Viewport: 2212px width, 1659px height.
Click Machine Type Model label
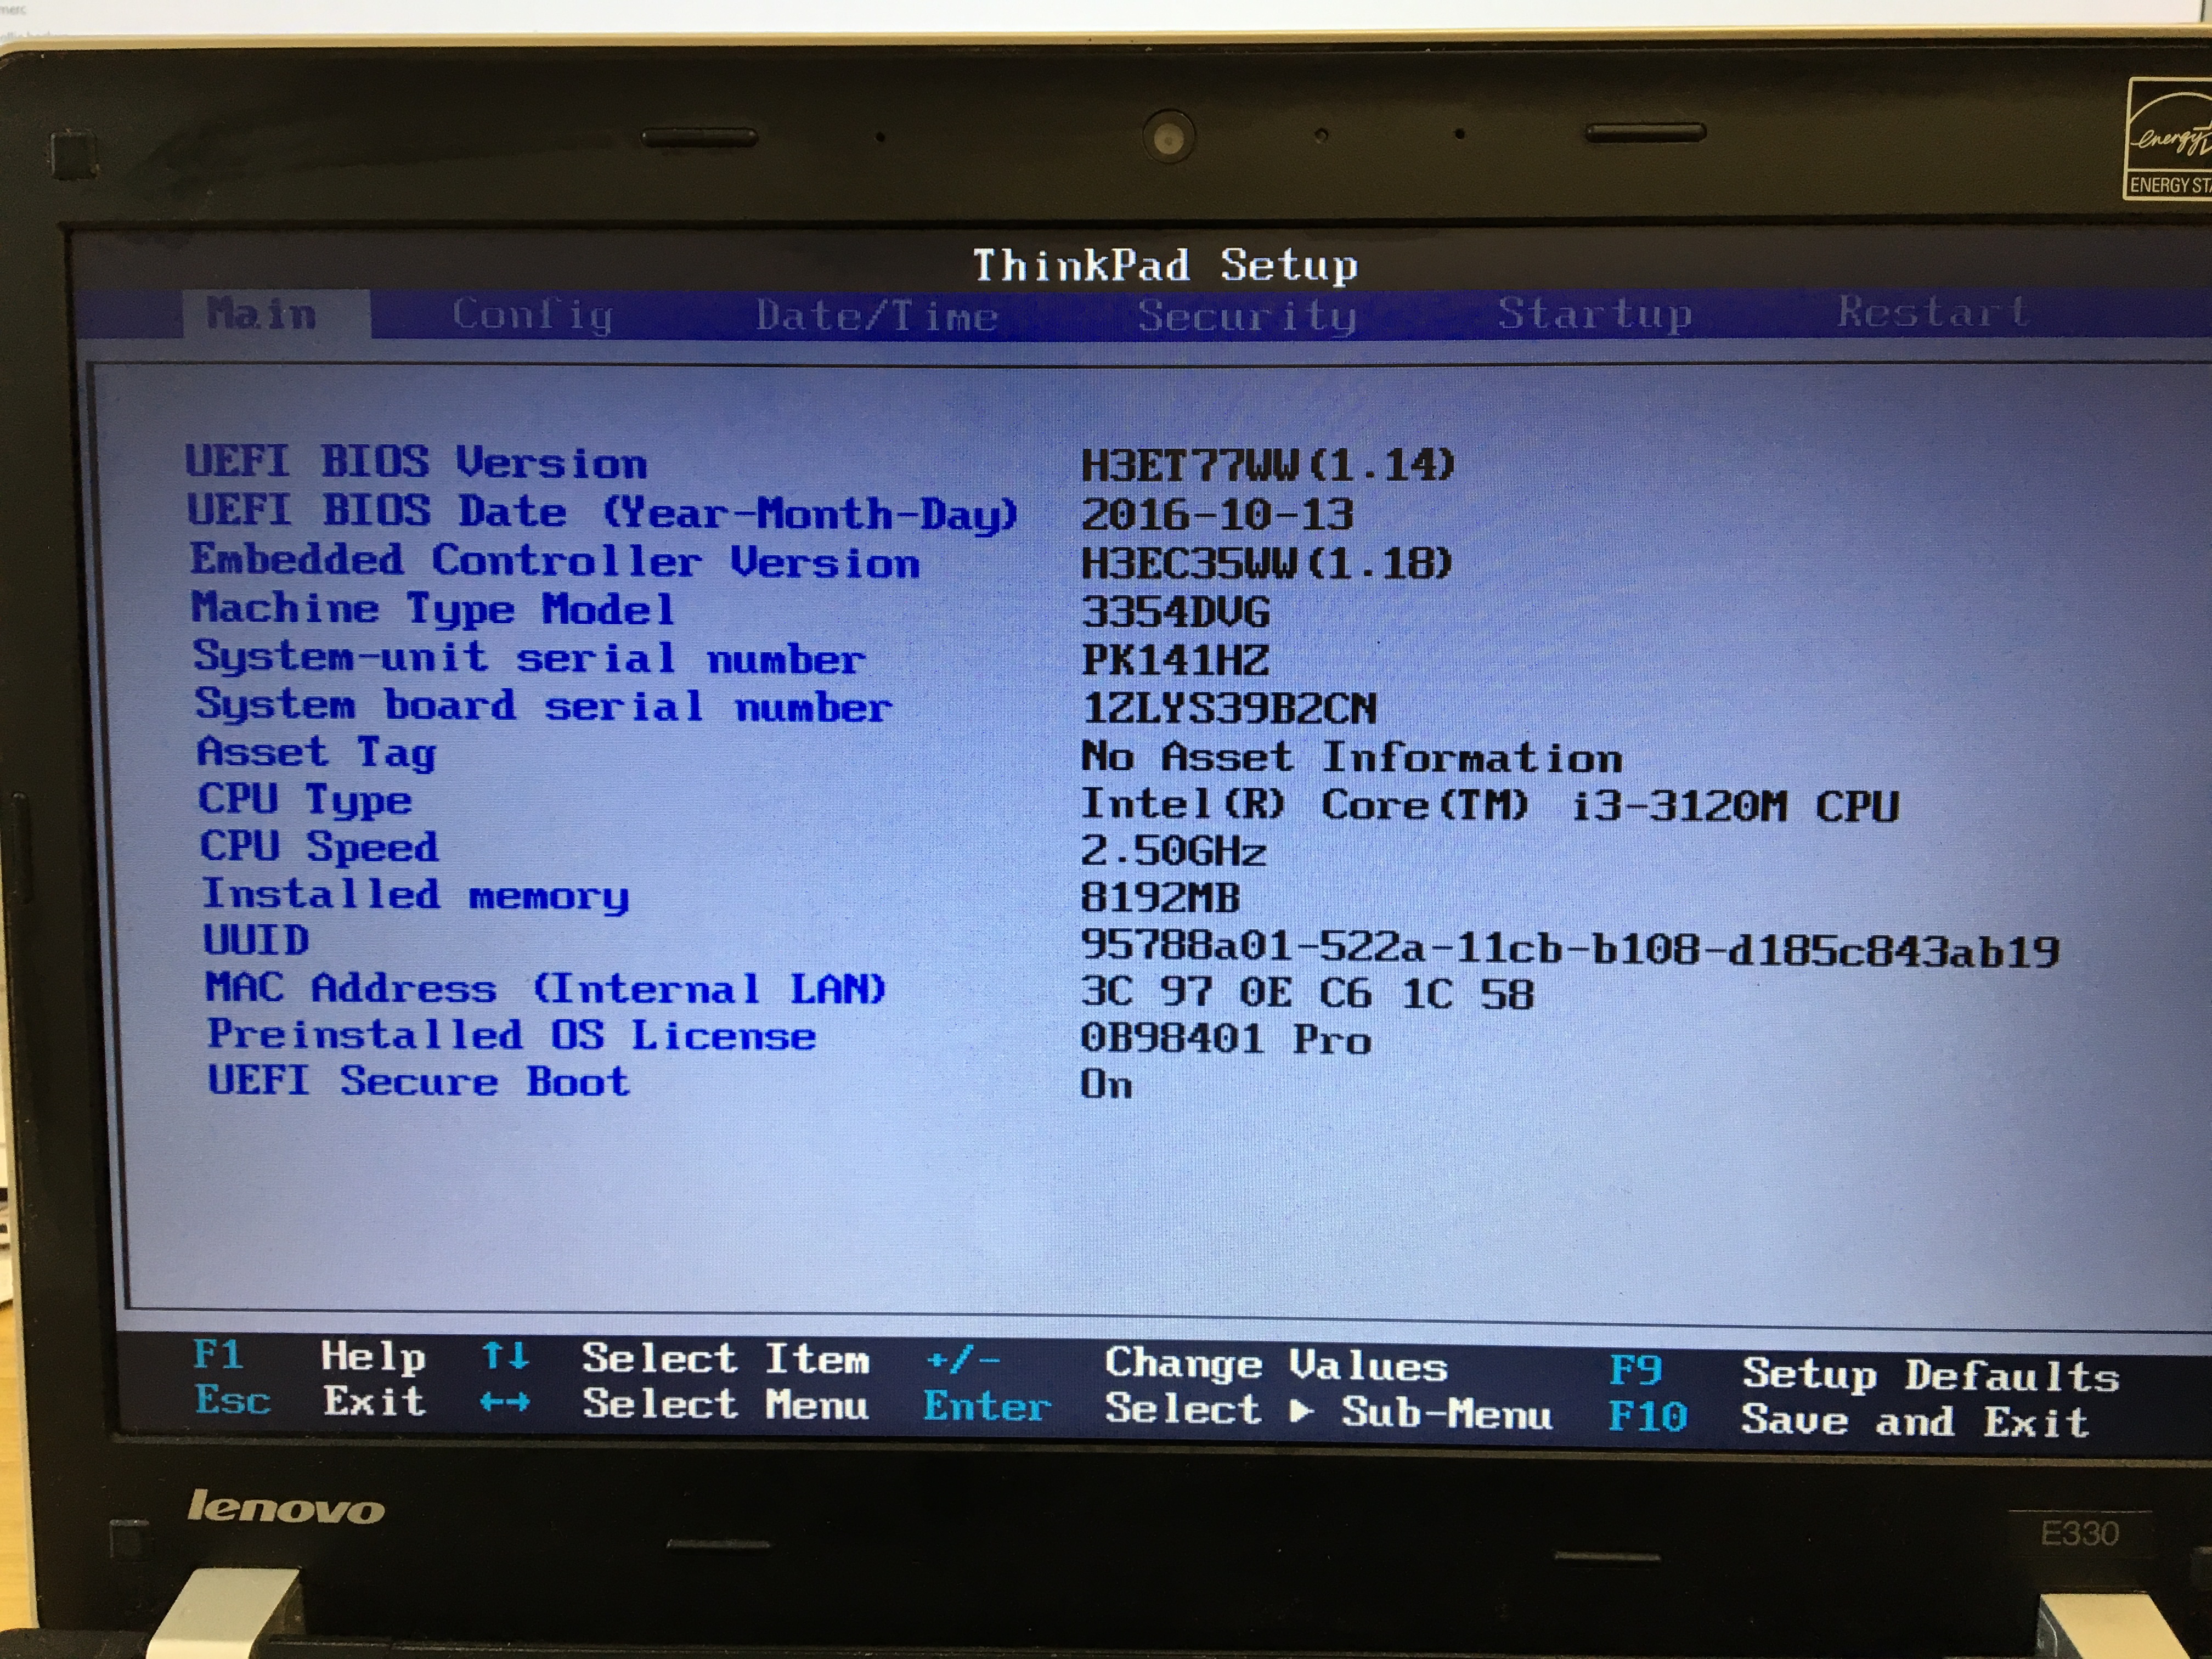tap(433, 609)
